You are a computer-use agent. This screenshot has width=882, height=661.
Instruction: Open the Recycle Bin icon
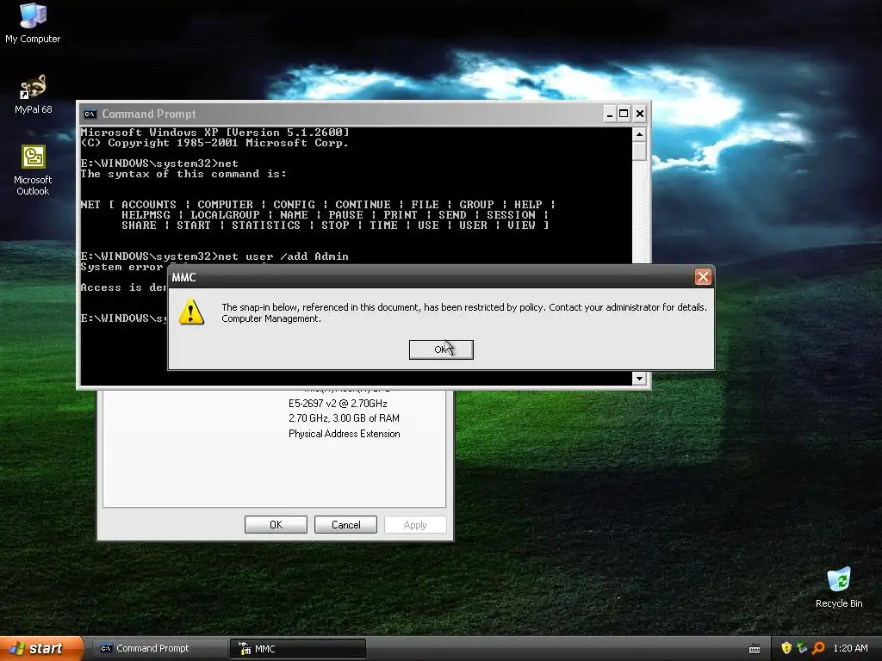point(839,587)
